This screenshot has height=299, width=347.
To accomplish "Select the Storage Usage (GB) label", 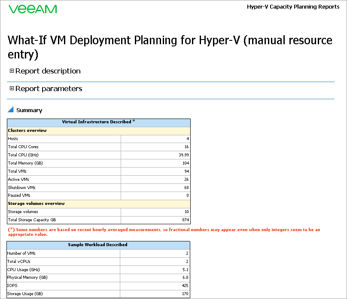I will (x=25, y=294).
